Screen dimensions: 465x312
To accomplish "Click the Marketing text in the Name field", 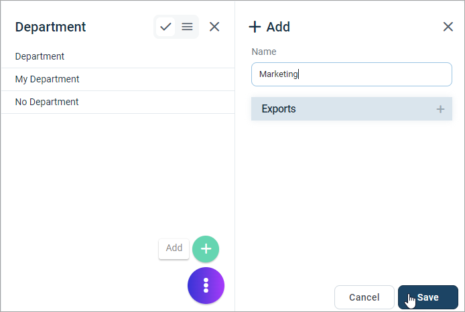I will click(279, 74).
